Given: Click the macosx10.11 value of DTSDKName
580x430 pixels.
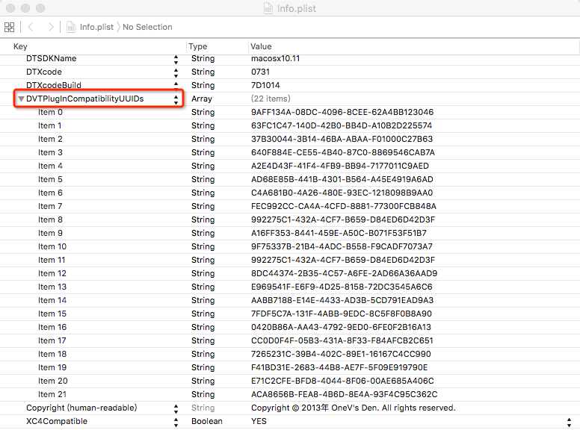Looking at the screenshot, I should [x=275, y=58].
